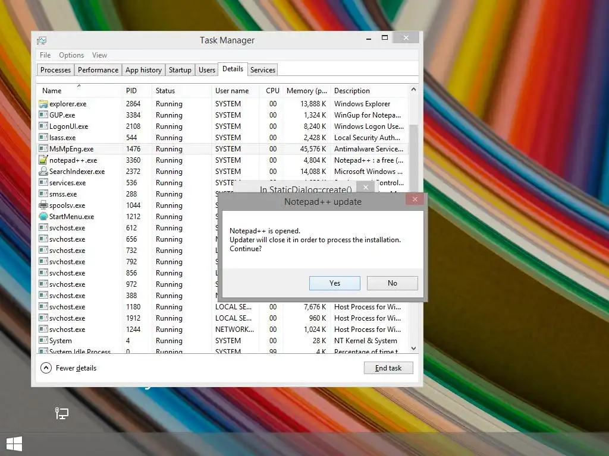Select PID cell 2864
The width and height of the screenshot is (609, 456).
click(133, 104)
